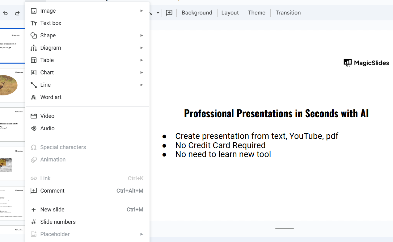Image resolution: width=393 pixels, height=242 pixels.
Task: Click the Slide numbers hash icon
Action: [34, 222]
